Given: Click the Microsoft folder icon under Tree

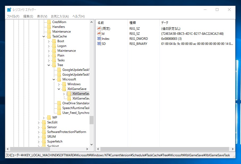Looking at the screenshot, I should [x=59, y=79].
